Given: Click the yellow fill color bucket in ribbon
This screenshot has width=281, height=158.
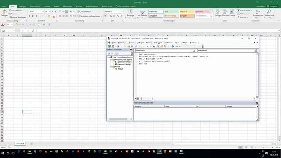Looking at the screenshot, I should coord(49,16).
